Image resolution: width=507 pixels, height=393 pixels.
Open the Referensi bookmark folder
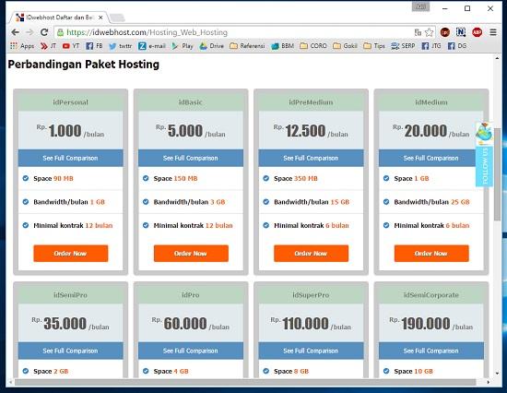(247, 46)
